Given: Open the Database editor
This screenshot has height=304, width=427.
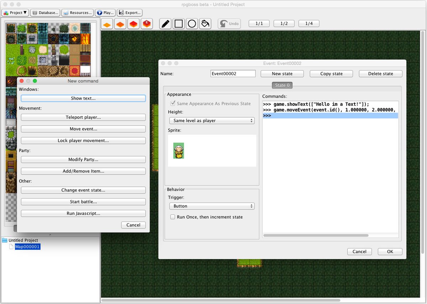Looking at the screenshot, I should tap(45, 12).
